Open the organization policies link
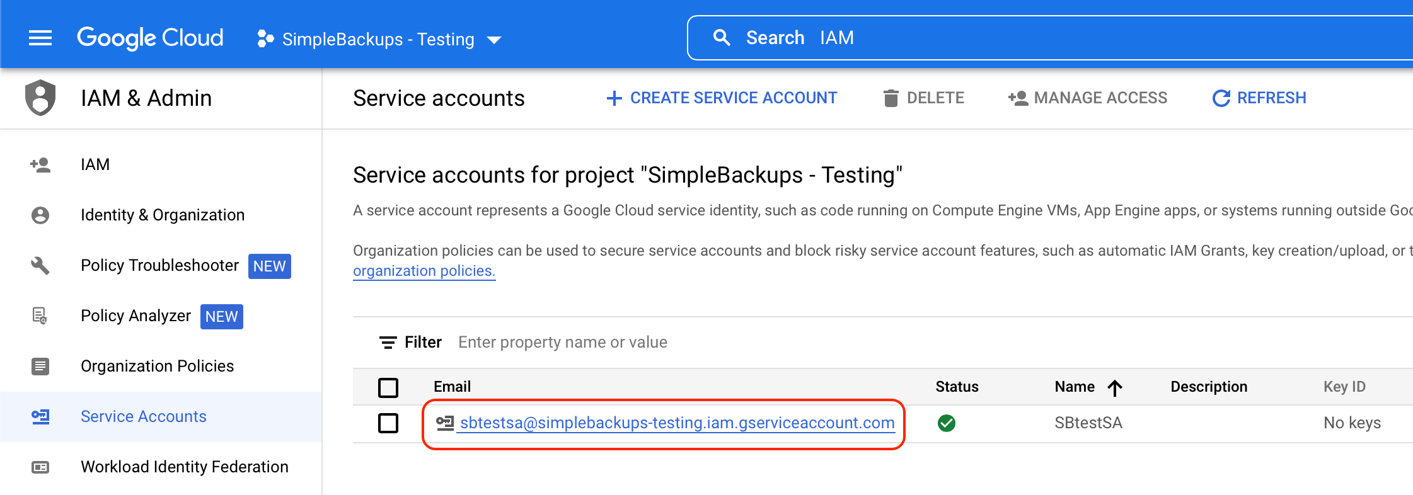This screenshot has height=495, width=1413. point(424,271)
